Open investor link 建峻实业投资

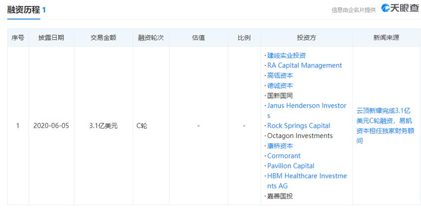287,56
